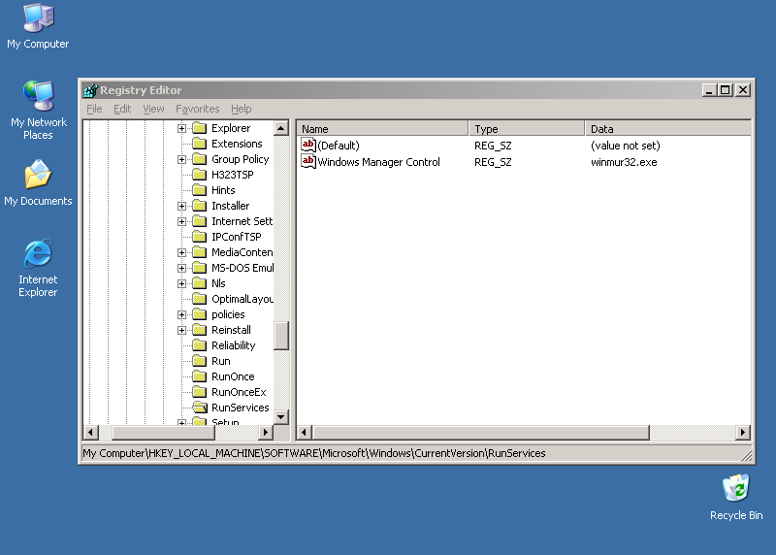Open the View menu
Image resolution: width=776 pixels, height=555 pixels.
click(x=153, y=109)
